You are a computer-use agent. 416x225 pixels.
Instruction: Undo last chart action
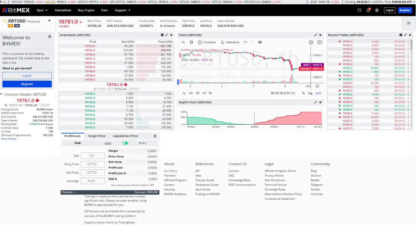[x=245, y=42]
